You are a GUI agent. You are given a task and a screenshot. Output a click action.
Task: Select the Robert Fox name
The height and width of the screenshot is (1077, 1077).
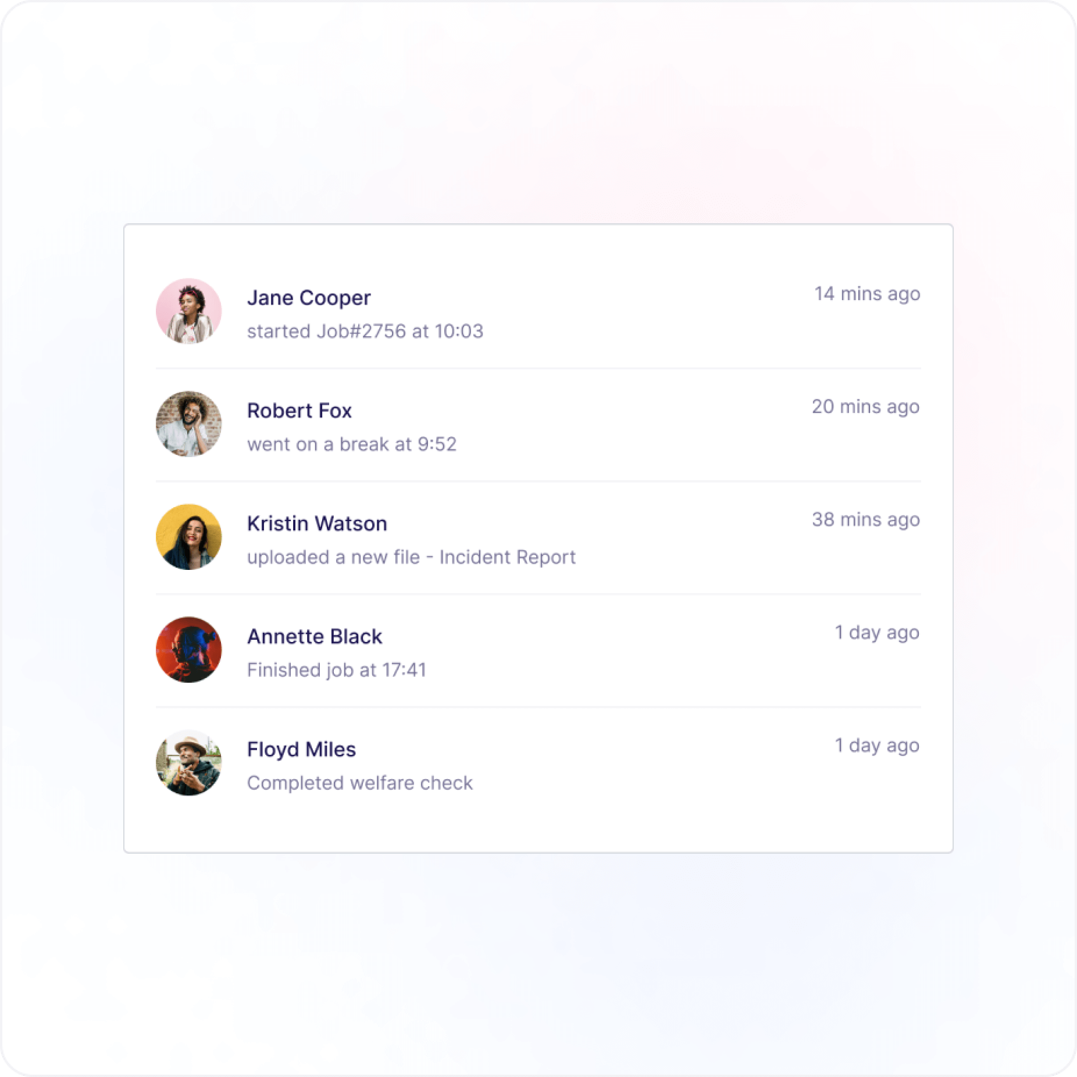coord(299,411)
